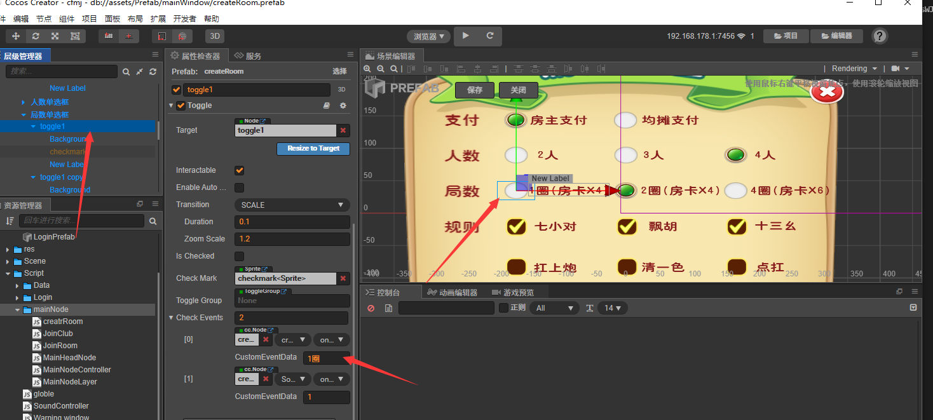Open console log file icon
This screenshot has width=933, height=420.
coord(388,308)
